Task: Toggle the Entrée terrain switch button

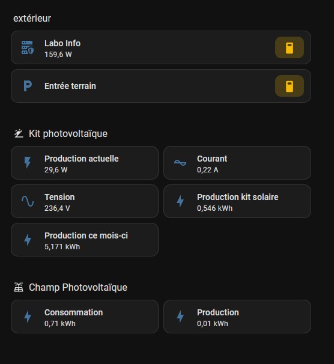Action: tap(290, 86)
